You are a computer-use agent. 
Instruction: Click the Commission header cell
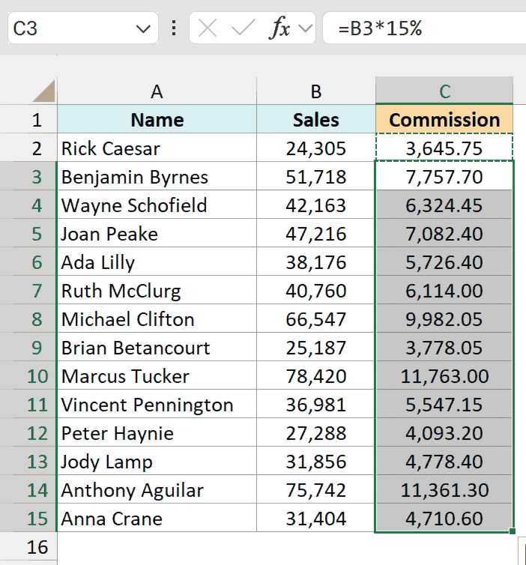[x=444, y=120]
